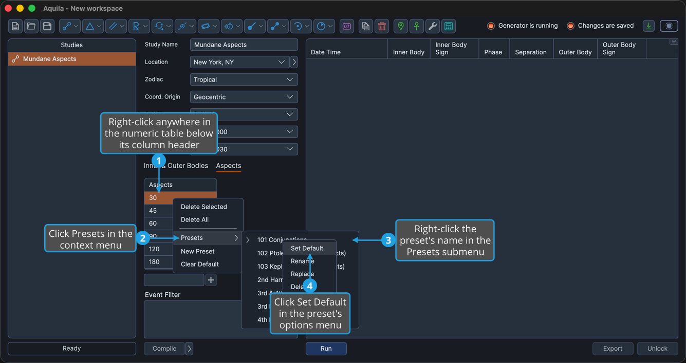Image resolution: width=686 pixels, height=363 pixels.
Task: Open the Coord. Origin Geocentric dropdown
Action: (x=244, y=97)
